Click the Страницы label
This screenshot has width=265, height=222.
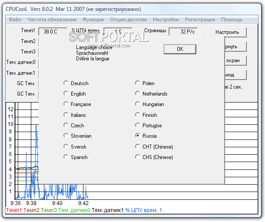click(155, 30)
